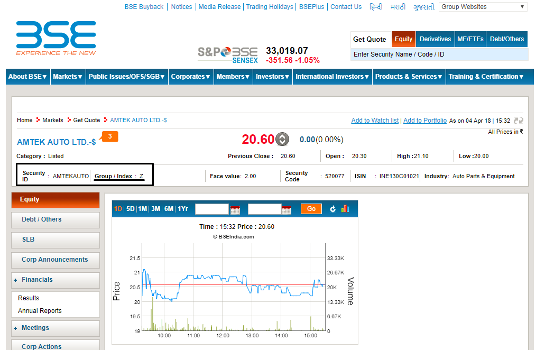The width and height of the screenshot is (545, 350).
Task: Click AMTEK AUTO LTD.-$ breadcrumb
Action: pos(138,120)
